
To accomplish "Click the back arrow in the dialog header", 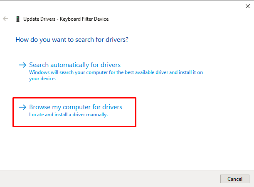I will pos(5,19).
